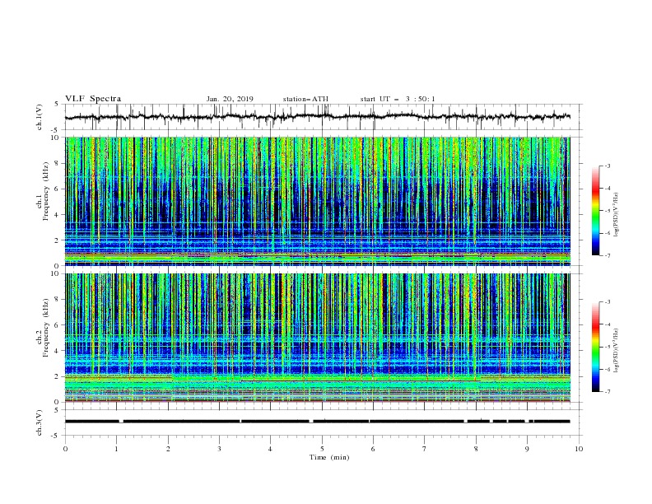This screenshot has width=652, height=504.
Task: Select the "start UT = 3 : 50: 1" text
Action: (398, 99)
